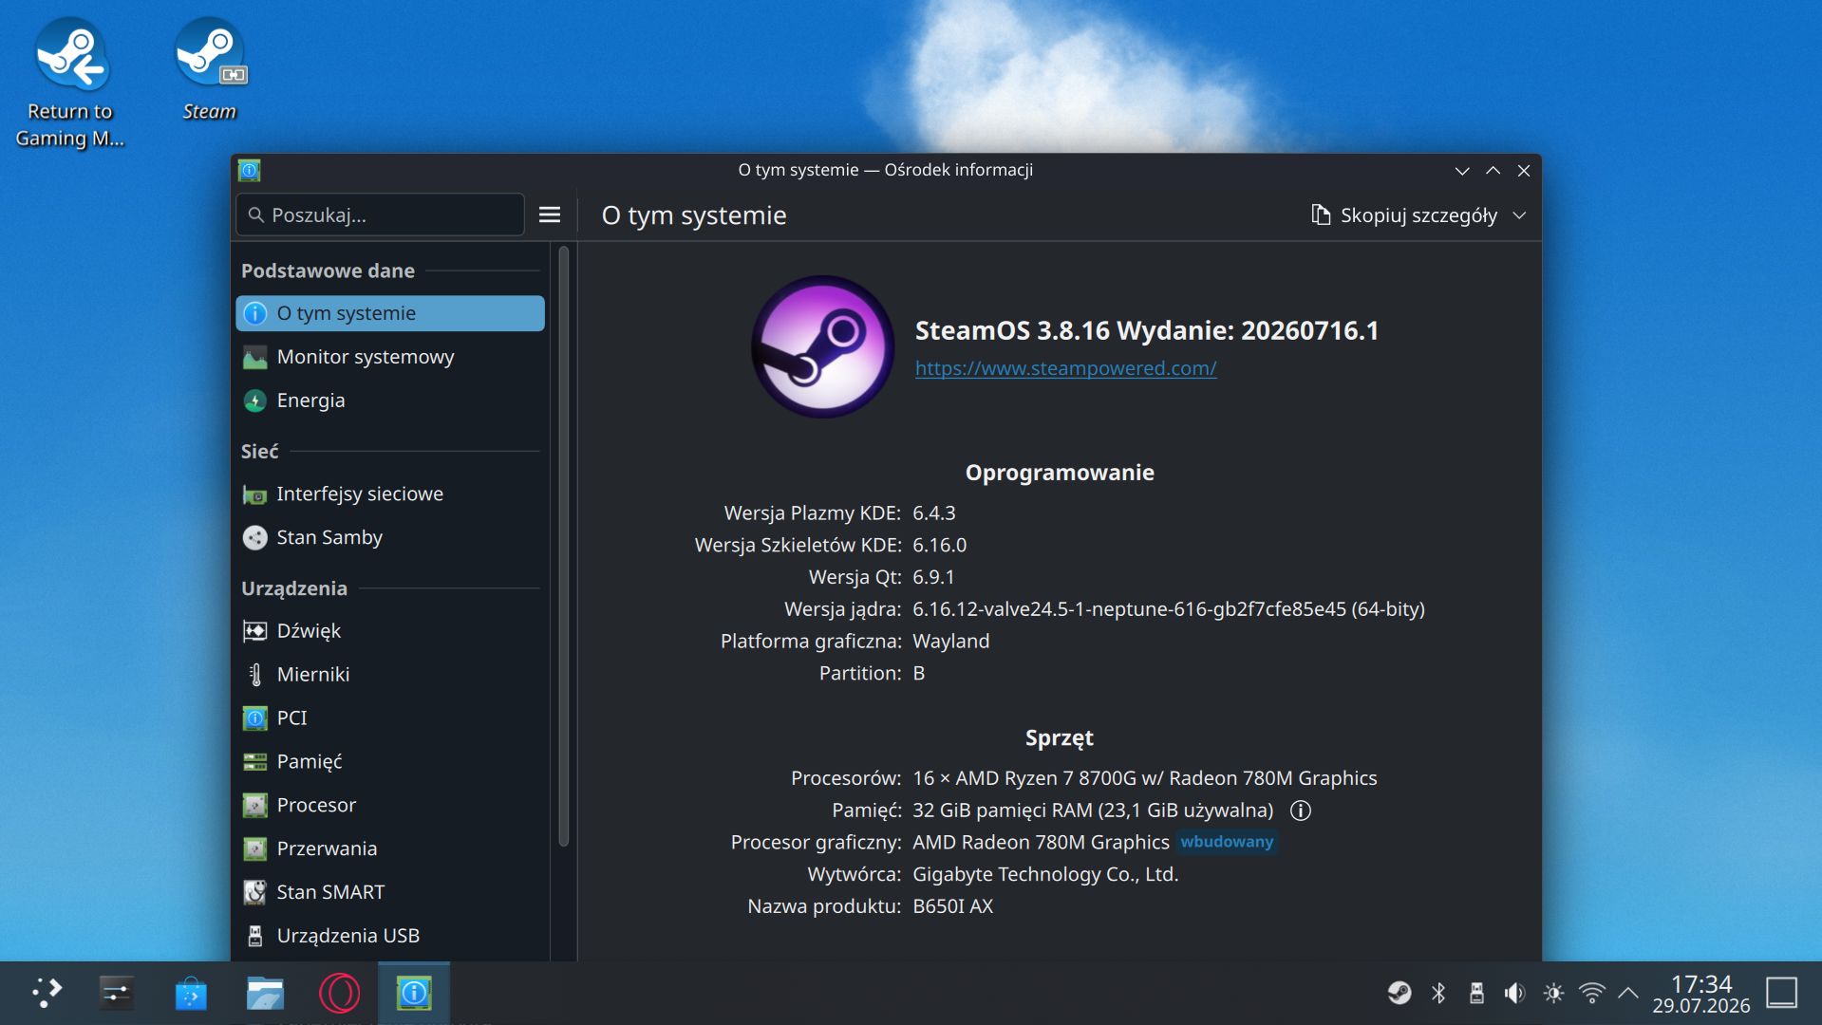Expand hidden system tray icons
Viewport: 1822px width, 1025px height.
pos(1628,993)
